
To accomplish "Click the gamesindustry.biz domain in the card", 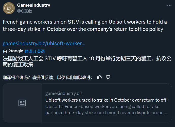I will point(64,93).
